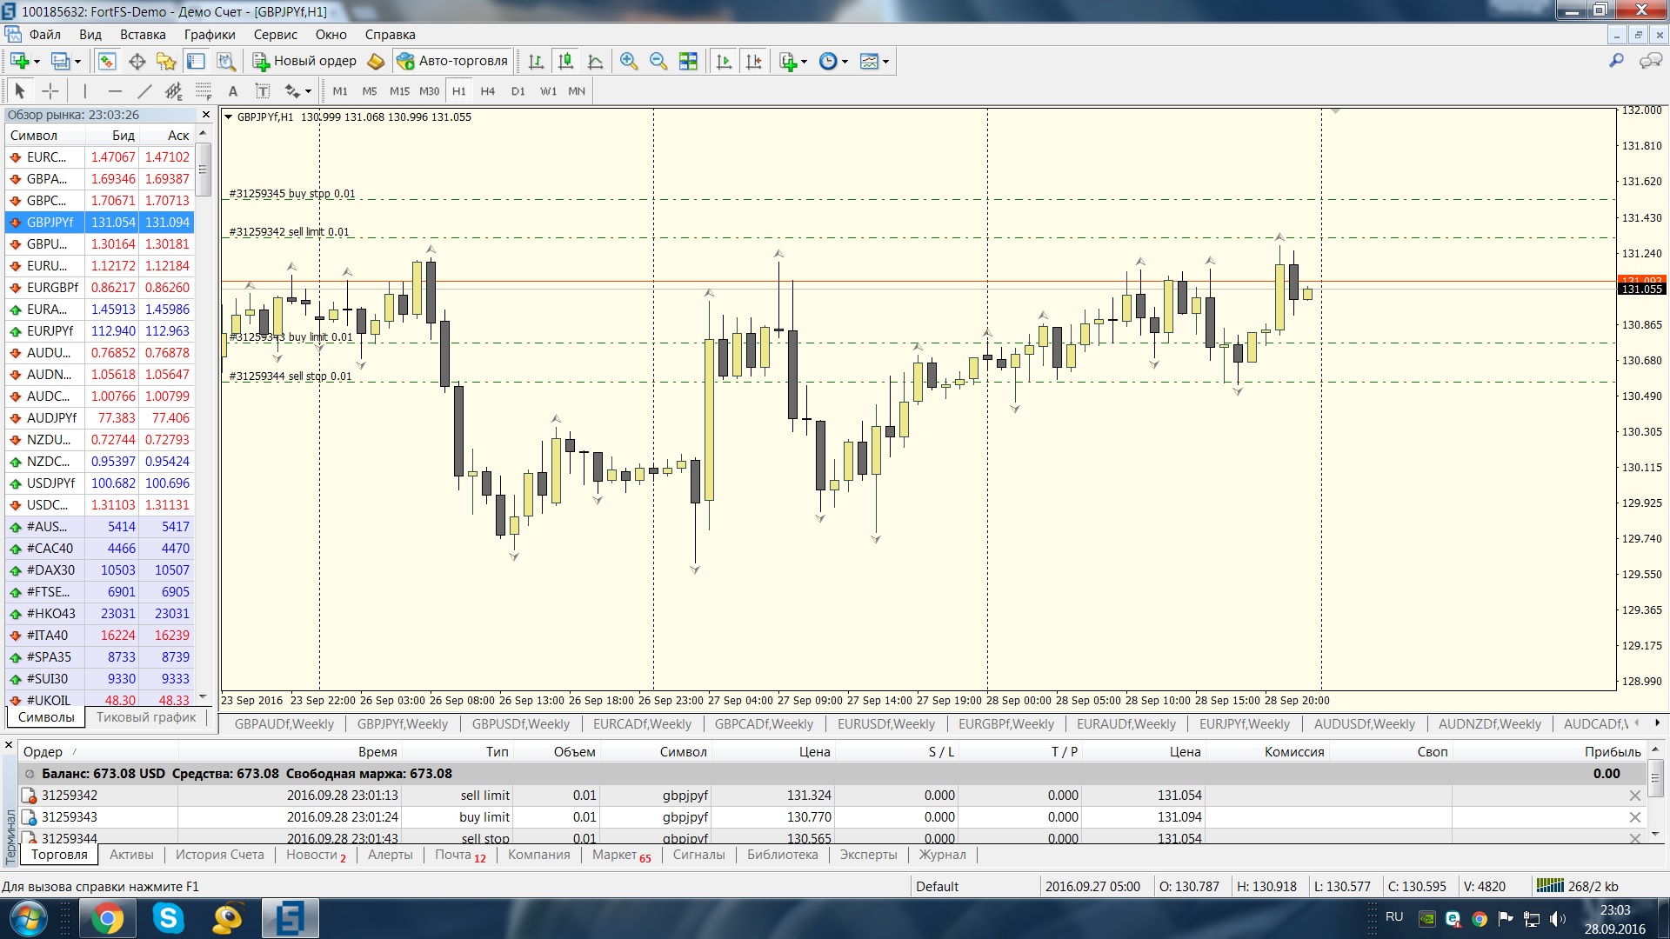
Task: Open search with the magnifier icon
Action: pos(1616,61)
